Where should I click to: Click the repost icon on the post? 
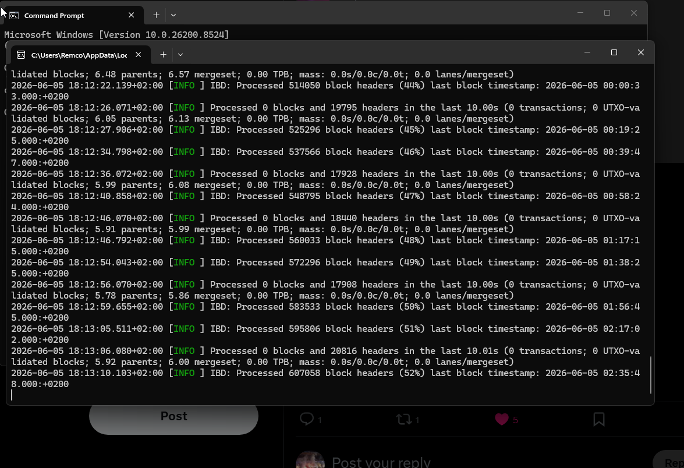[x=403, y=419]
